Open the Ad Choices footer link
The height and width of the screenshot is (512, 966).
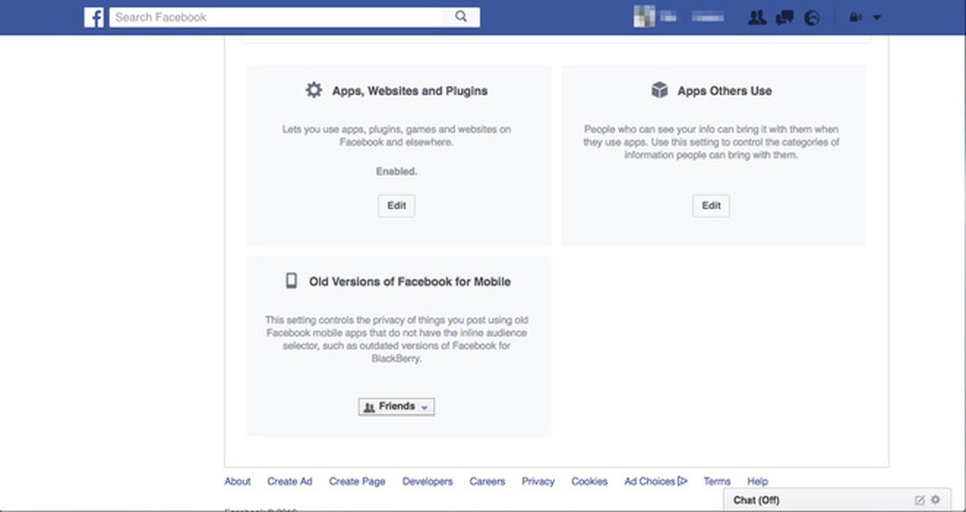pos(656,481)
